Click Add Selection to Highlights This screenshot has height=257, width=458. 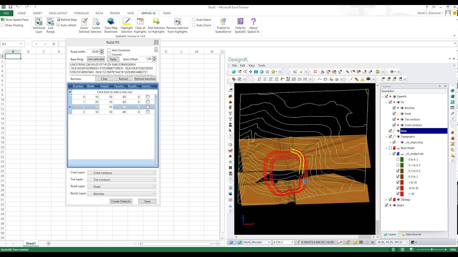[156, 25]
